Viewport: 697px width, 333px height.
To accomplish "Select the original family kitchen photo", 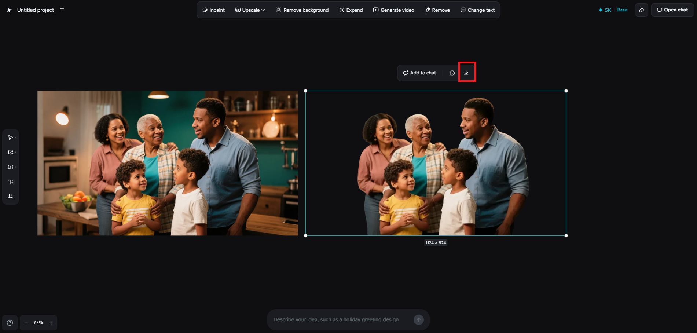I will [x=168, y=163].
